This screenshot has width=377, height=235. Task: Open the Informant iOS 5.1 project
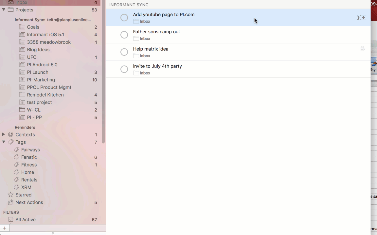point(45,35)
